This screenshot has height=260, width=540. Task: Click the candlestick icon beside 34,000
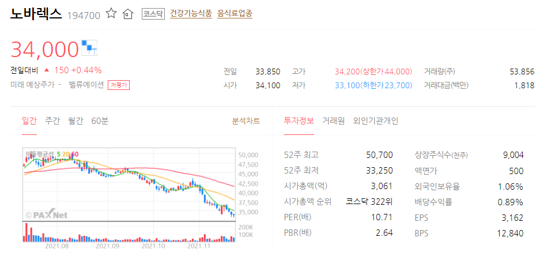[89, 47]
